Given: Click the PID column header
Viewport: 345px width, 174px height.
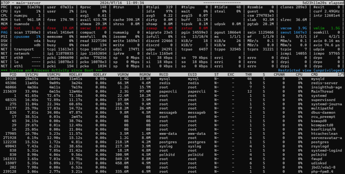Looking at the screenshot, I should coord(13,74).
